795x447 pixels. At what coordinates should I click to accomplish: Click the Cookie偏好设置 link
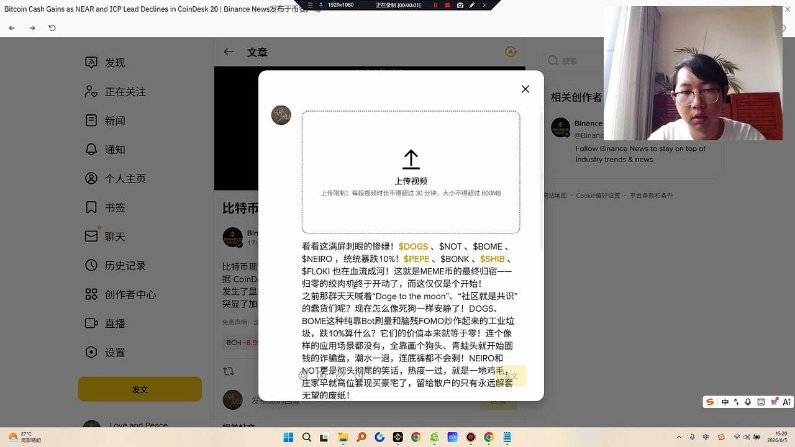point(598,196)
